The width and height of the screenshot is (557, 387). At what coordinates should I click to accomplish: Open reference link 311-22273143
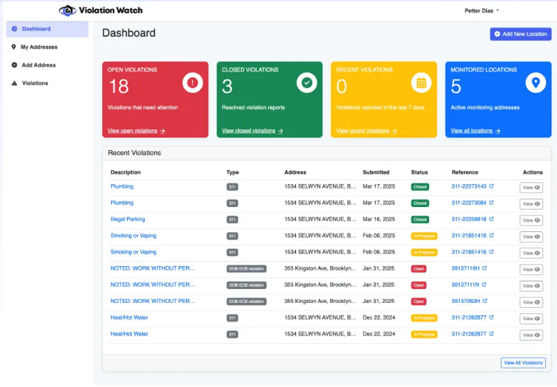tap(469, 186)
